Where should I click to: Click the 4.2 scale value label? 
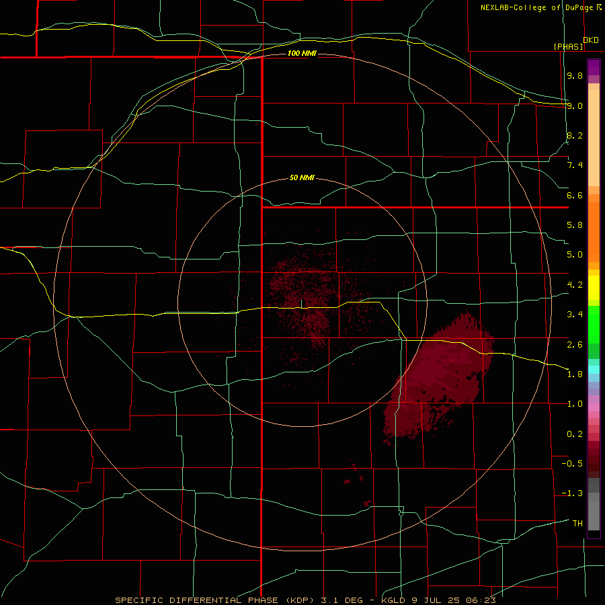click(x=575, y=285)
